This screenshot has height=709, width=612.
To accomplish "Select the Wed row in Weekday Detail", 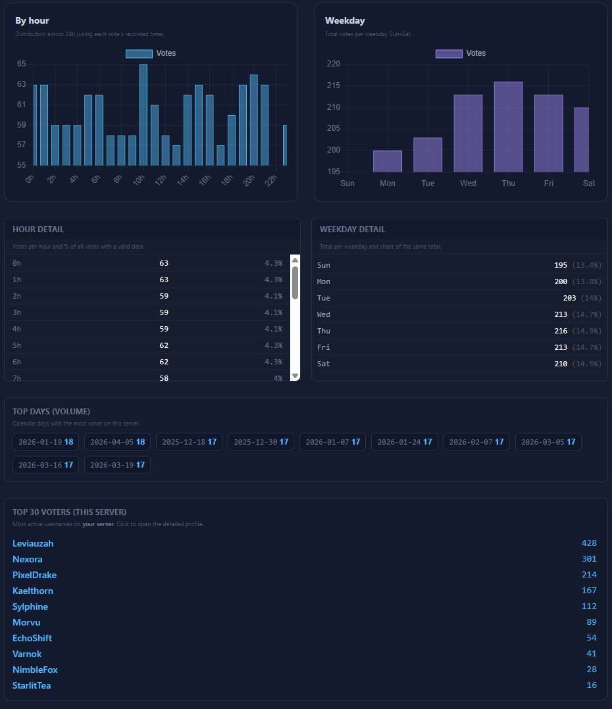I will [x=459, y=314].
